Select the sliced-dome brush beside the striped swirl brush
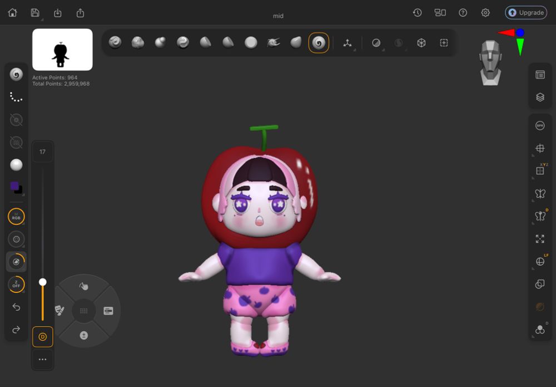 pyautogui.click(x=206, y=43)
